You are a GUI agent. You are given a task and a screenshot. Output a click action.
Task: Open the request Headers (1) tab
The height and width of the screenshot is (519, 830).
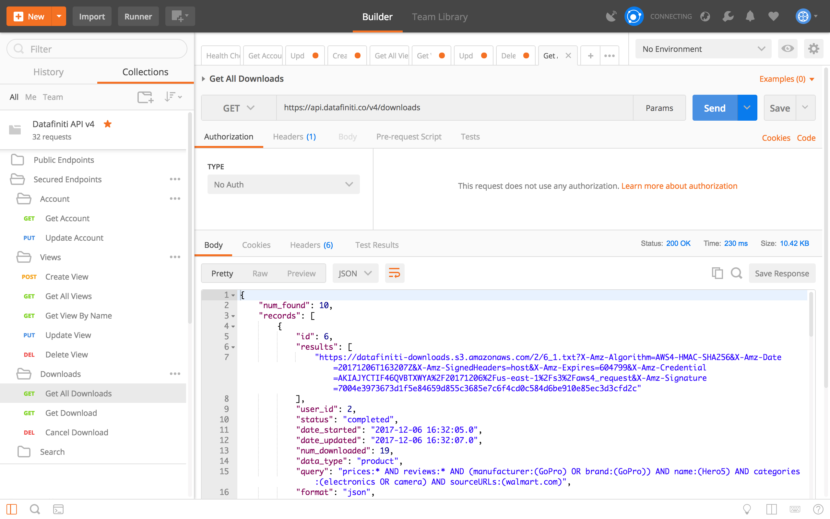click(294, 137)
